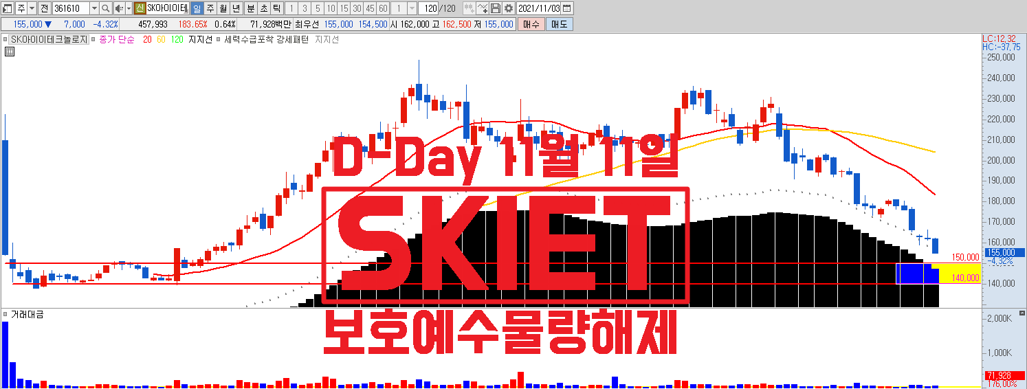Open chart settings gear icon

tap(508, 8)
